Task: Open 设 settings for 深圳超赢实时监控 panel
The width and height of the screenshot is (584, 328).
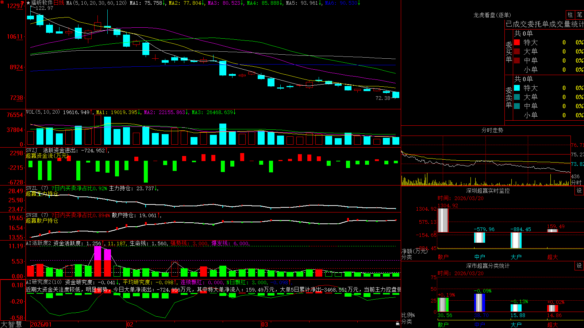Action: pyautogui.click(x=579, y=191)
